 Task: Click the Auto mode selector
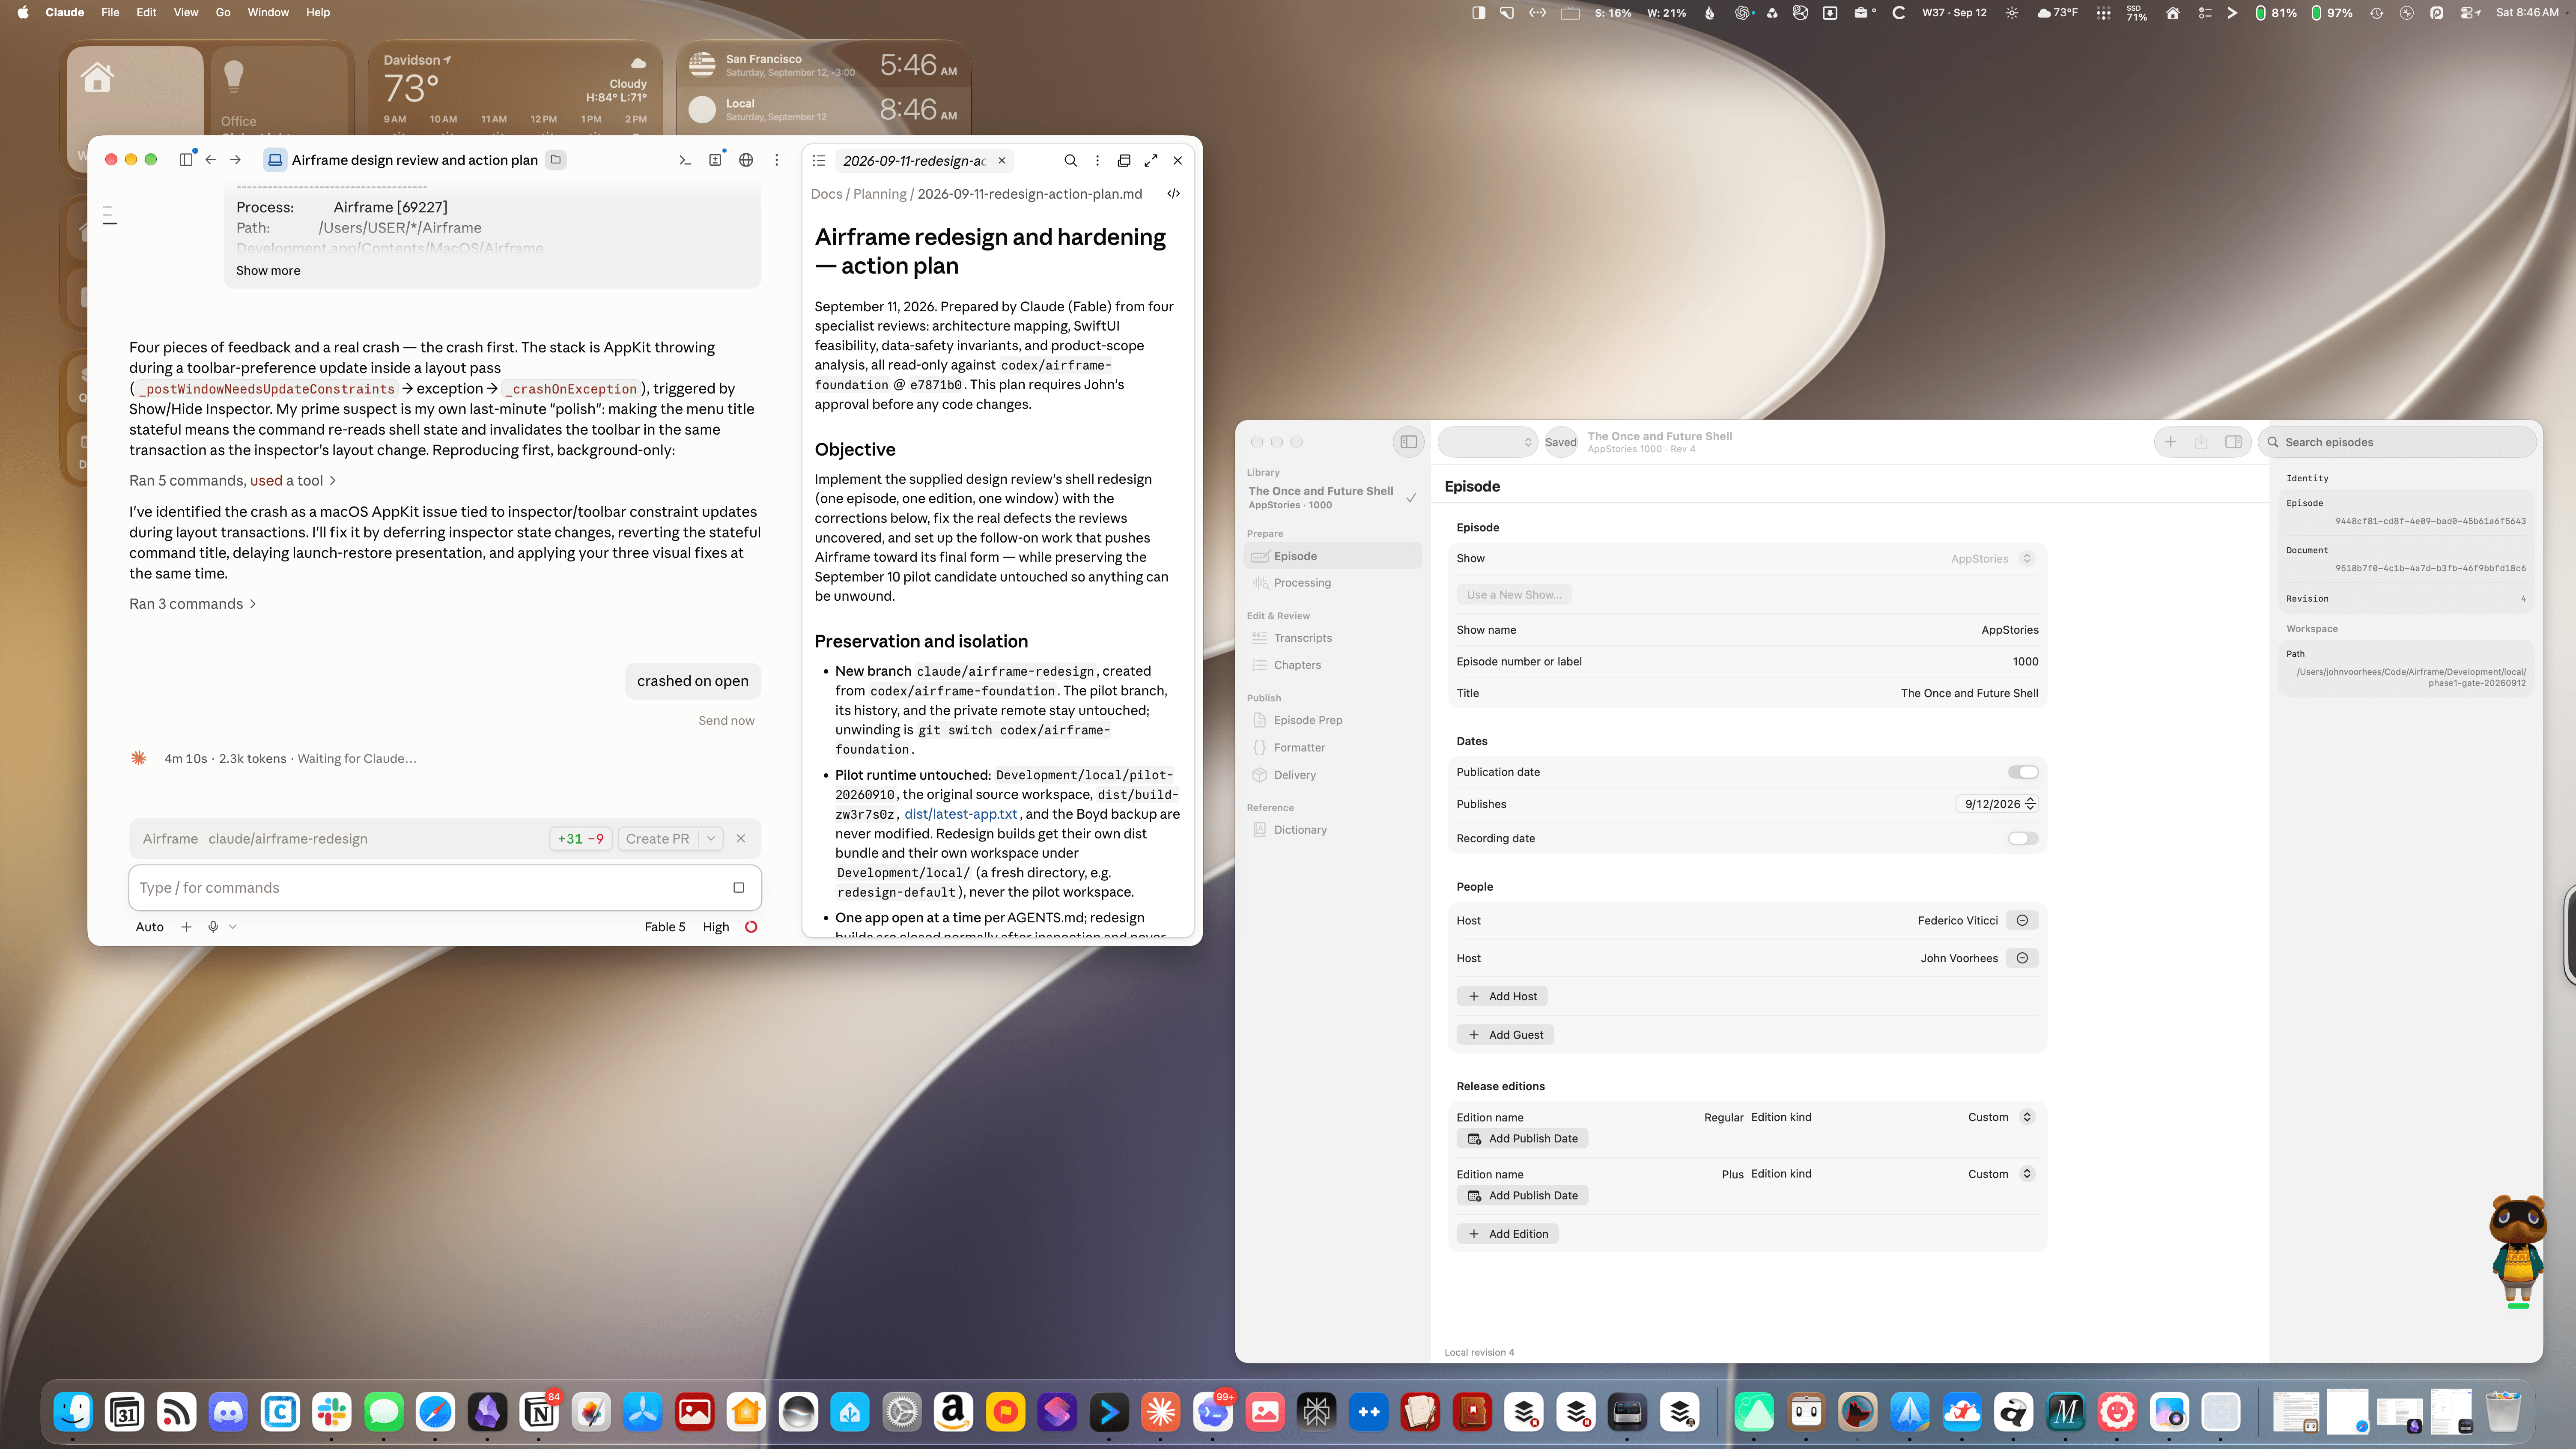[x=150, y=927]
